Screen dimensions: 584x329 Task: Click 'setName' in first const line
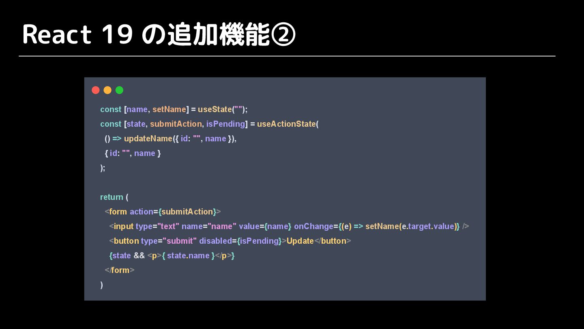[169, 109]
